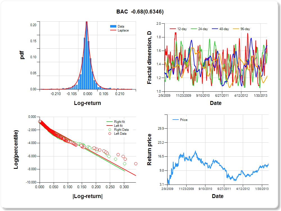
Task: Click the blue Price legend line marker
Action: pyautogui.click(x=175, y=120)
